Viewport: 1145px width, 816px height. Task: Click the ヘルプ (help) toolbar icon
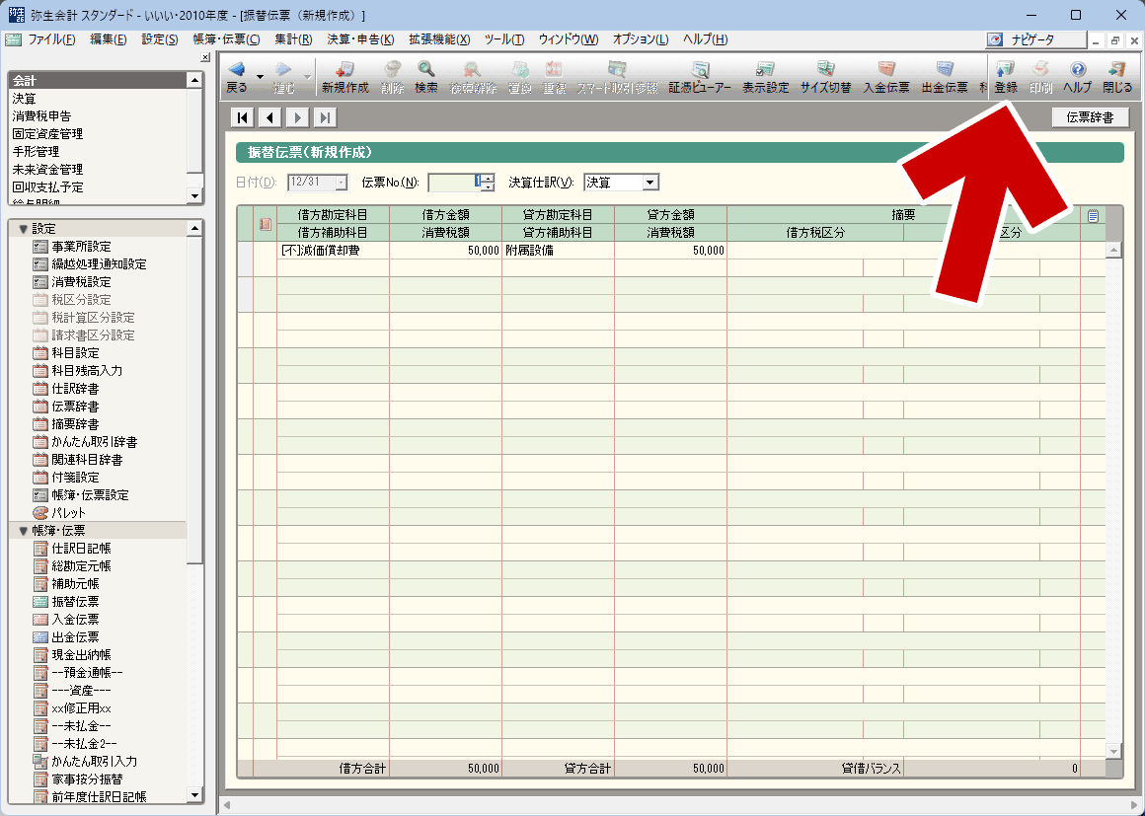point(1077,70)
